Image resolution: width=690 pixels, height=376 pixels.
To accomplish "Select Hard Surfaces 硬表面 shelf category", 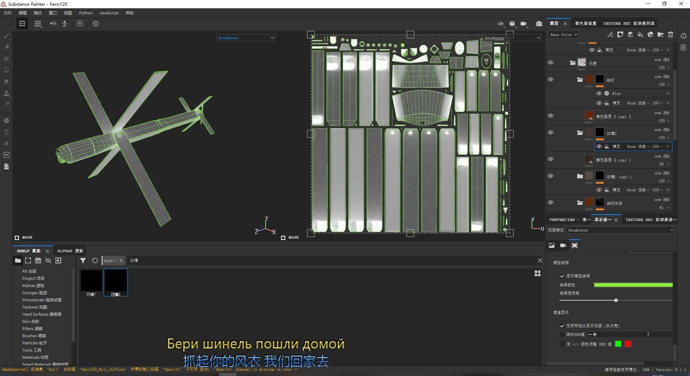I will pos(42,314).
